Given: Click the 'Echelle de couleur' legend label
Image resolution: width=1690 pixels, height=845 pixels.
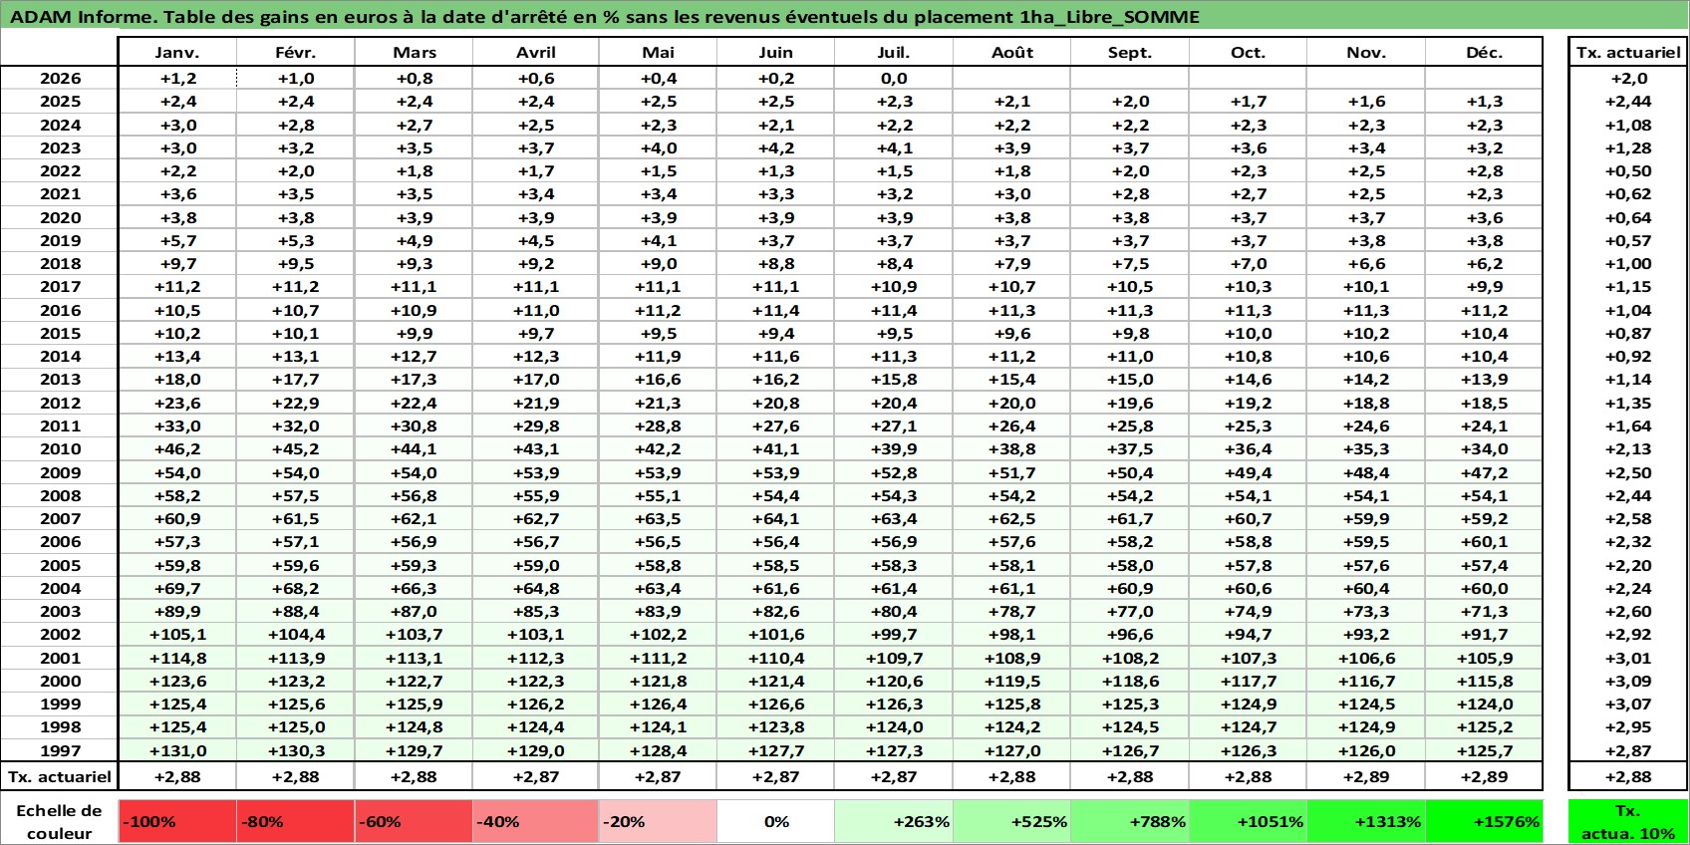Looking at the screenshot, I should click(x=60, y=822).
